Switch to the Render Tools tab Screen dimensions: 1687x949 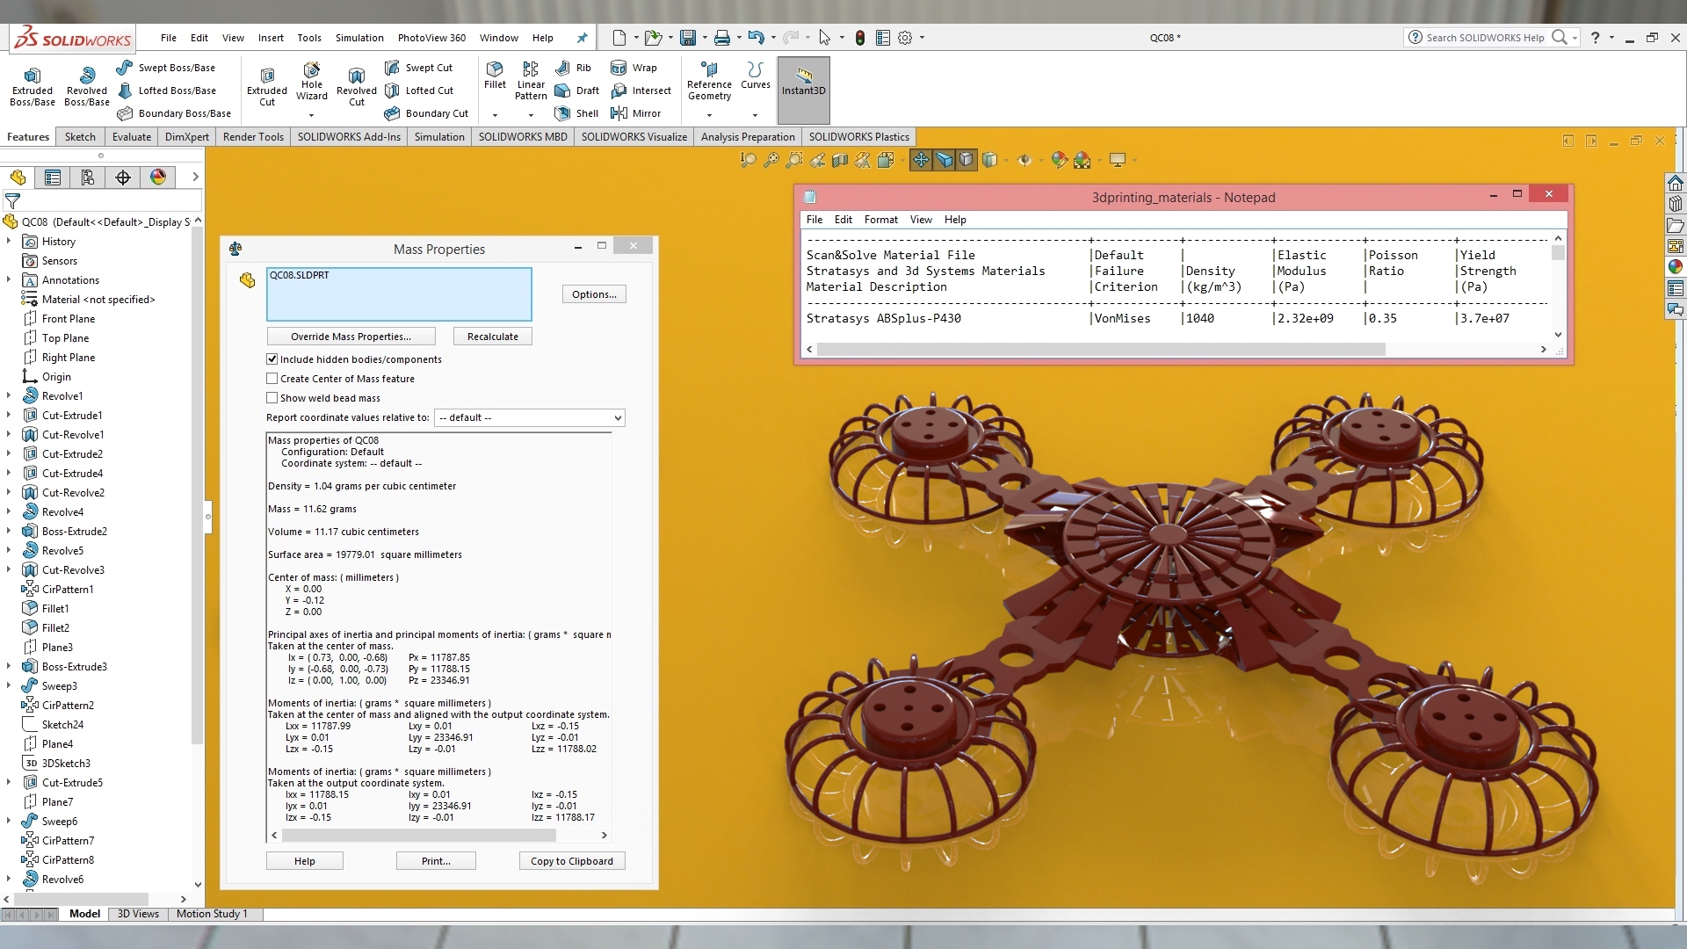pos(253,137)
